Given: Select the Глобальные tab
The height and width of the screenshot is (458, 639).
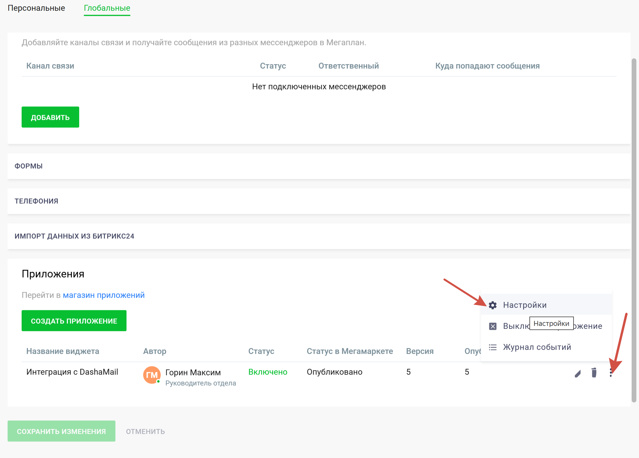Looking at the screenshot, I should point(107,8).
